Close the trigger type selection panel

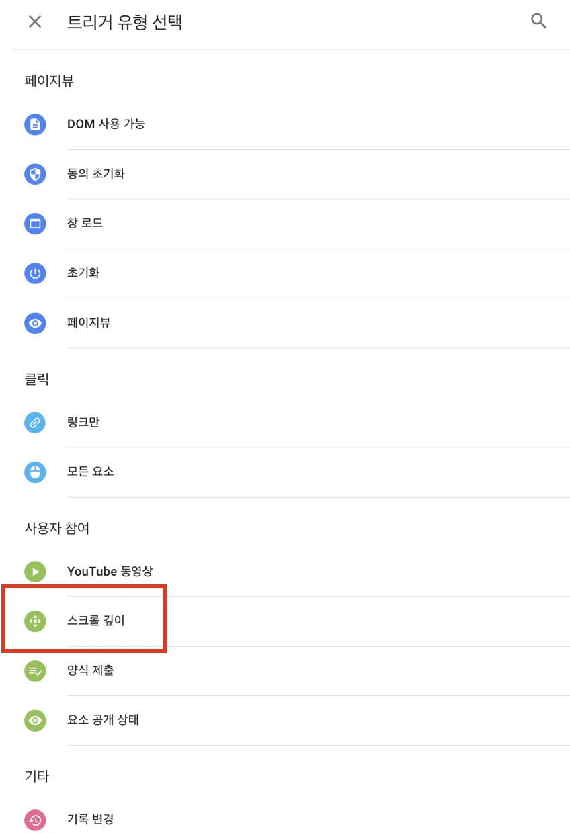point(35,21)
